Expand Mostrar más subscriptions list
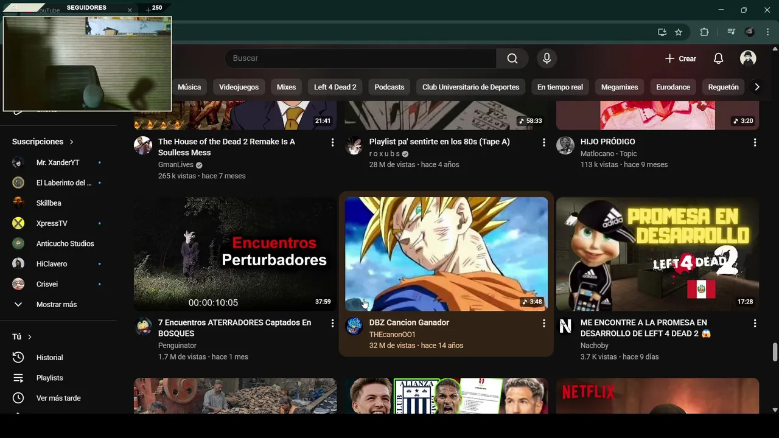Viewport: 779px width, 438px height. (58, 304)
